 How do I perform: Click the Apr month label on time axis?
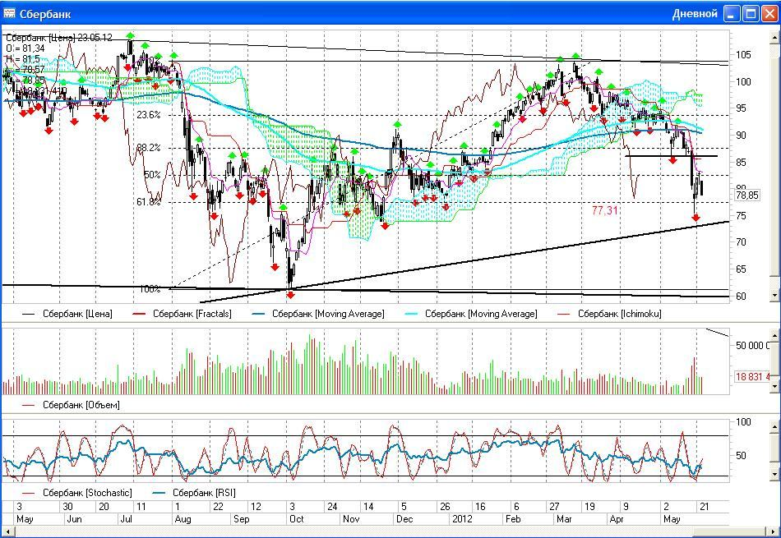click(617, 519)
